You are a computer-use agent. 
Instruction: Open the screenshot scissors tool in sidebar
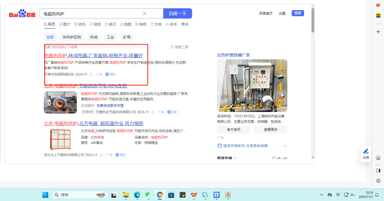click(378, 158)
